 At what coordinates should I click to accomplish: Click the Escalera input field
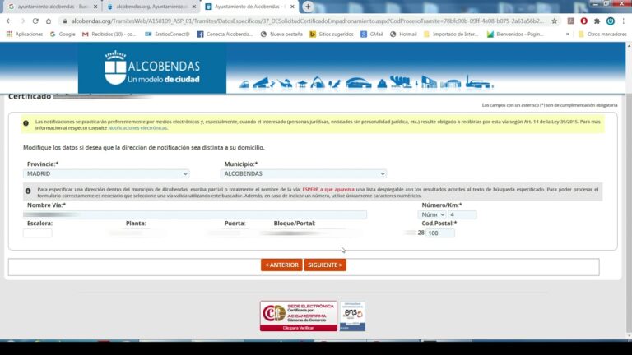click(38, 233)
